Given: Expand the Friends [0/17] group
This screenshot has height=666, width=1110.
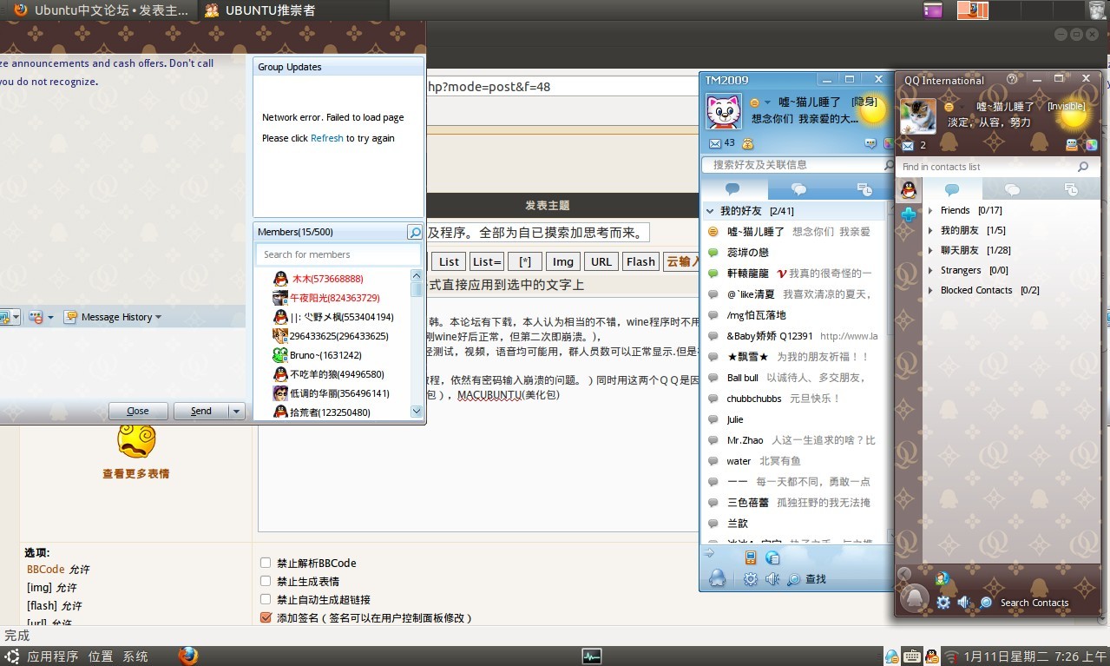Looking at the screenshot, I should tap(930, 210).
